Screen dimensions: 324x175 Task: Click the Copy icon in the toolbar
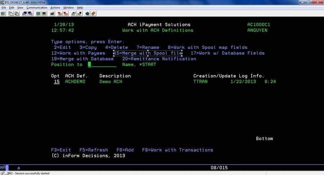11,14
